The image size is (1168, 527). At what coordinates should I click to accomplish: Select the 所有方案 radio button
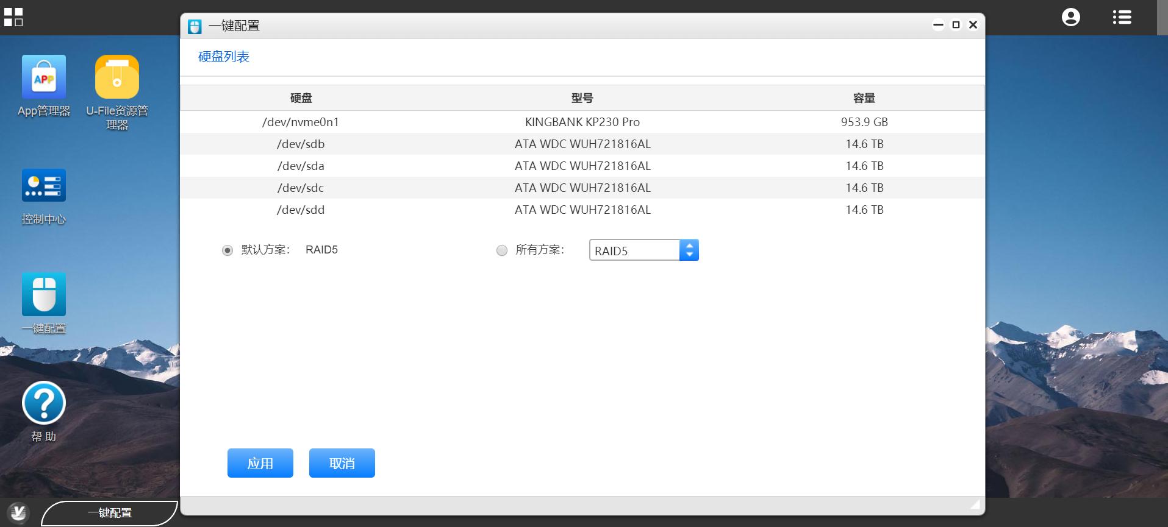pyautogui.click(x=502, y=250)
